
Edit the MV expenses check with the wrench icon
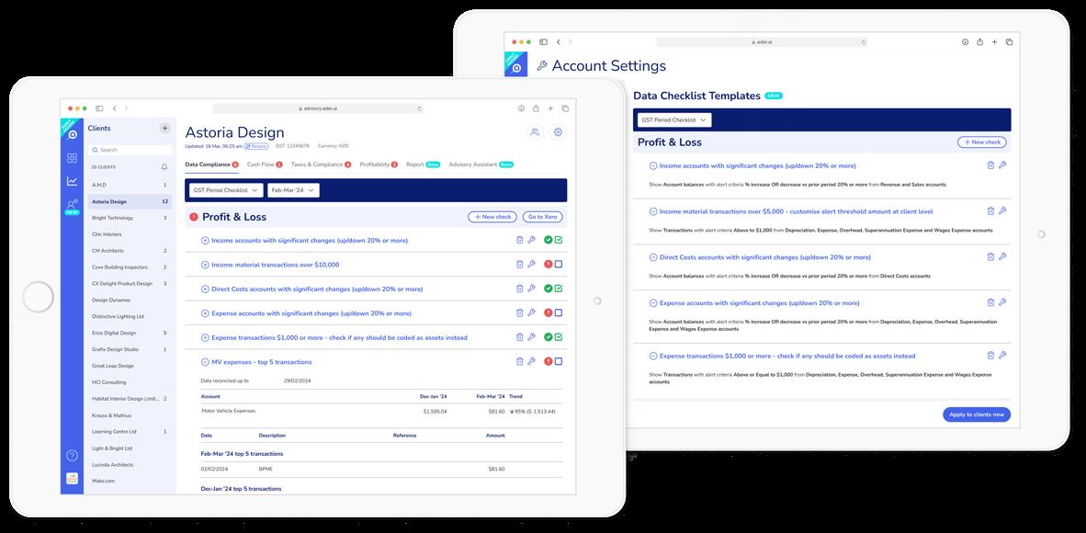531,361
